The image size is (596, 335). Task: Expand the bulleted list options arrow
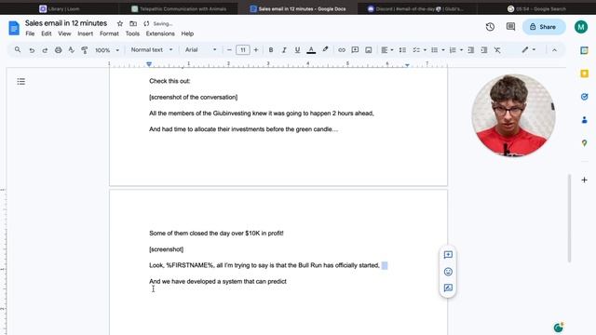[x=443, y=49]
